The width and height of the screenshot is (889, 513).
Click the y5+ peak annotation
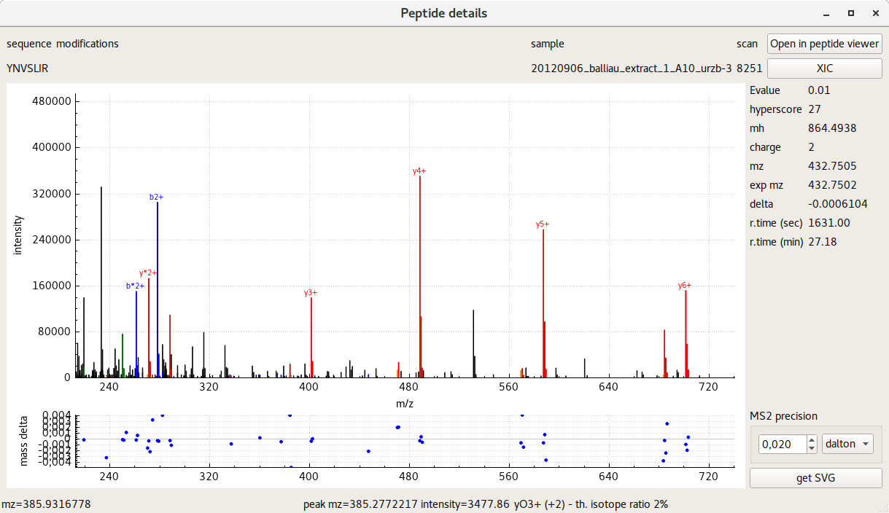pyautogui.click(x=543, y=224)
